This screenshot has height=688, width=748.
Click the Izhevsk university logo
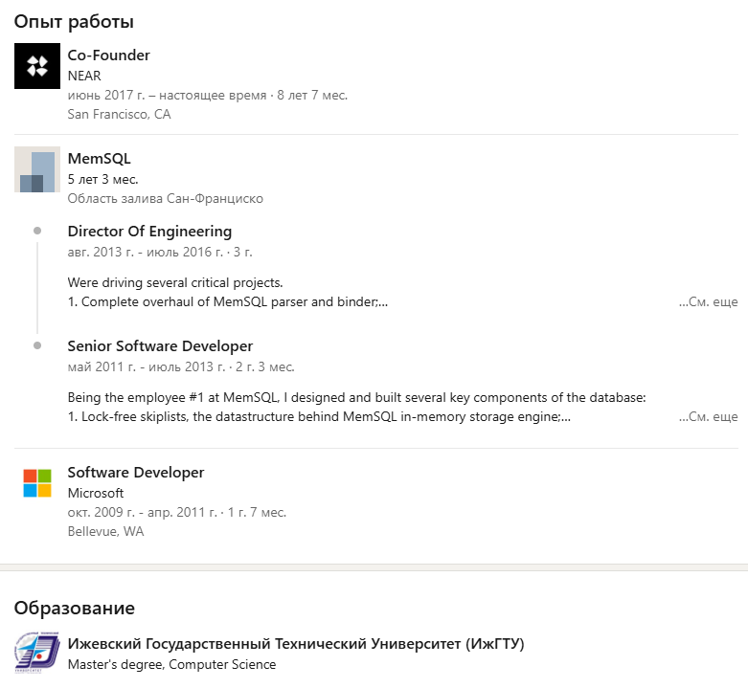pos(37,654)
